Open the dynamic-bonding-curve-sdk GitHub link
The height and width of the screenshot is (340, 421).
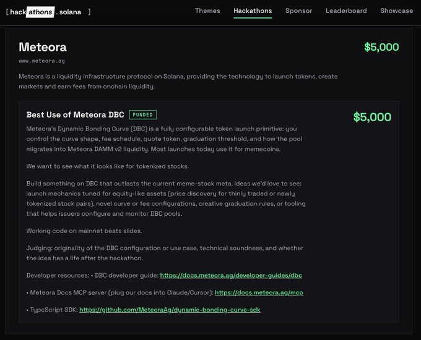pos(170,310)
